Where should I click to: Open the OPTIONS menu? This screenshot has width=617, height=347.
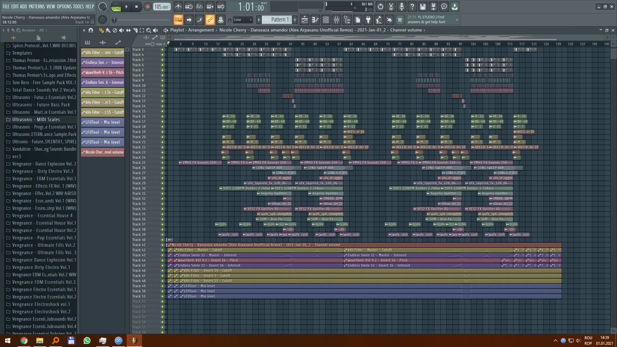(64, 6)
